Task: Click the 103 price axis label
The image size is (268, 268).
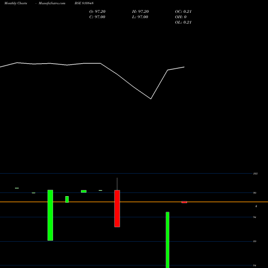Action: coord(256,174)
